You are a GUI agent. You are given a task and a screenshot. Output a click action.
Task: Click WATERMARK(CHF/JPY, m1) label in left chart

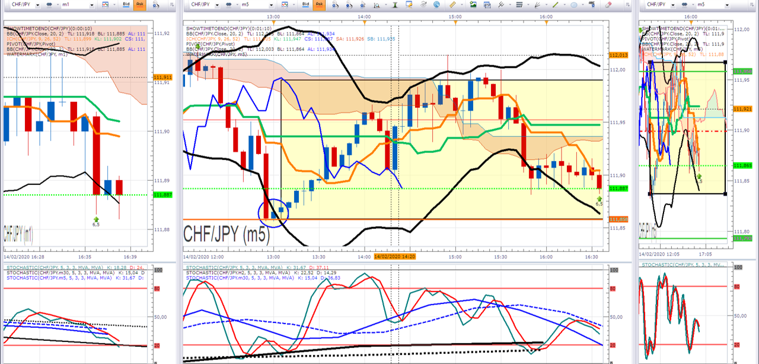(37, 54)
